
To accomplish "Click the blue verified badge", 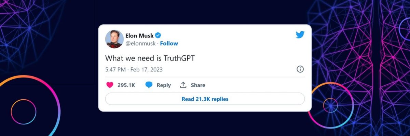I will (x=158, y=35).
